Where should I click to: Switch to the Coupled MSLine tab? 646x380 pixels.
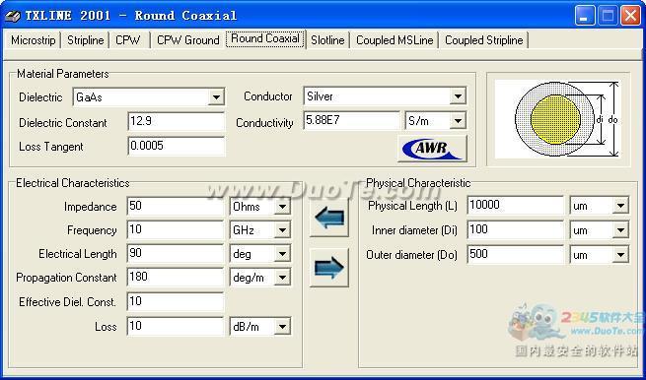tap(395, 40)
